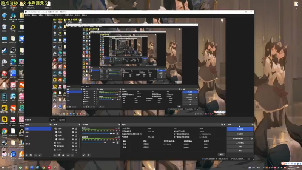Open the Photoshop Ps desktop icon

coord(4,98)
